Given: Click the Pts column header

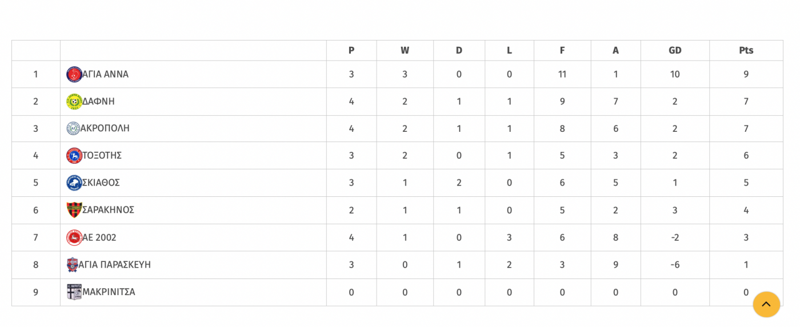Looking at the screenshot, I should tap(746, 50).
